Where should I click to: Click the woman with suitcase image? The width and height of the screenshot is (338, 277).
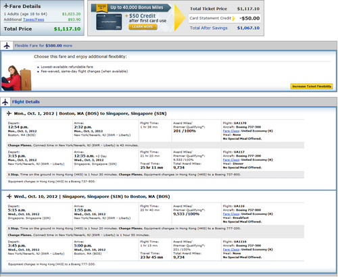tap(16, 78)
